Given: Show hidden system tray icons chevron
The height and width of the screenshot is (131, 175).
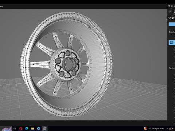Looking at the screenshot, I should (167, 128).
